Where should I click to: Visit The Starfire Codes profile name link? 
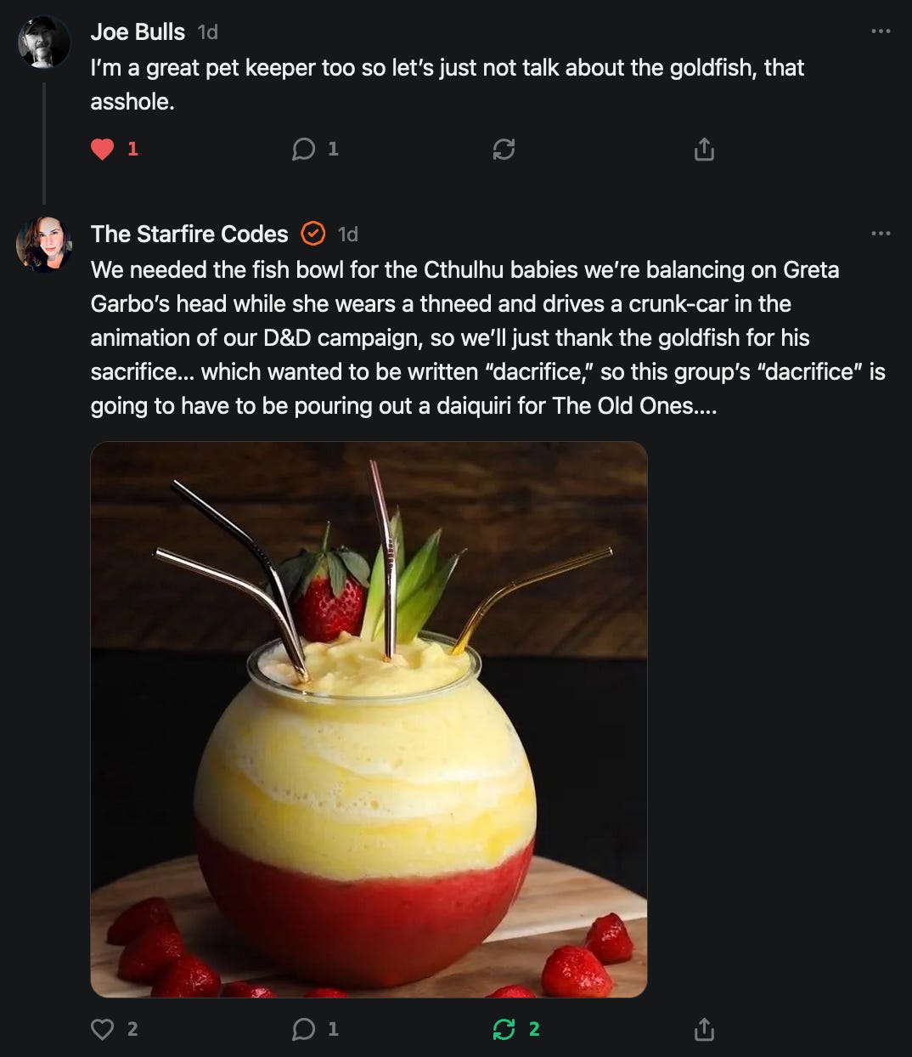(189, 235)
